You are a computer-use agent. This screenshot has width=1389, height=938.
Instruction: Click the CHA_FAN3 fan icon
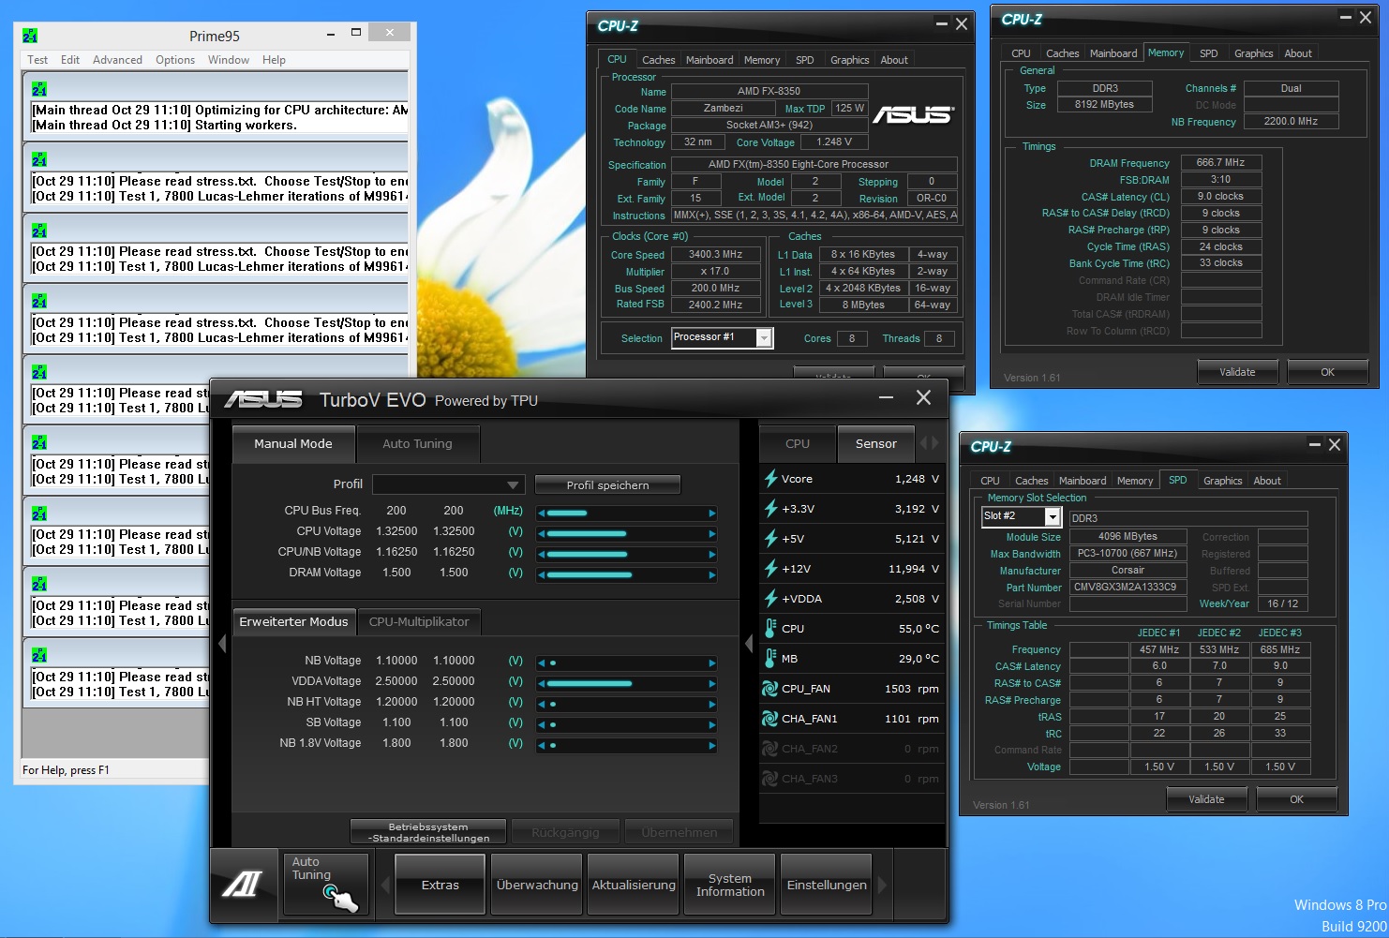pos(769,779)
